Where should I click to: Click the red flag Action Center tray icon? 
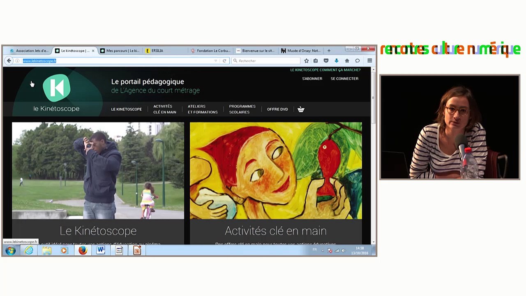tap(330, 250)
